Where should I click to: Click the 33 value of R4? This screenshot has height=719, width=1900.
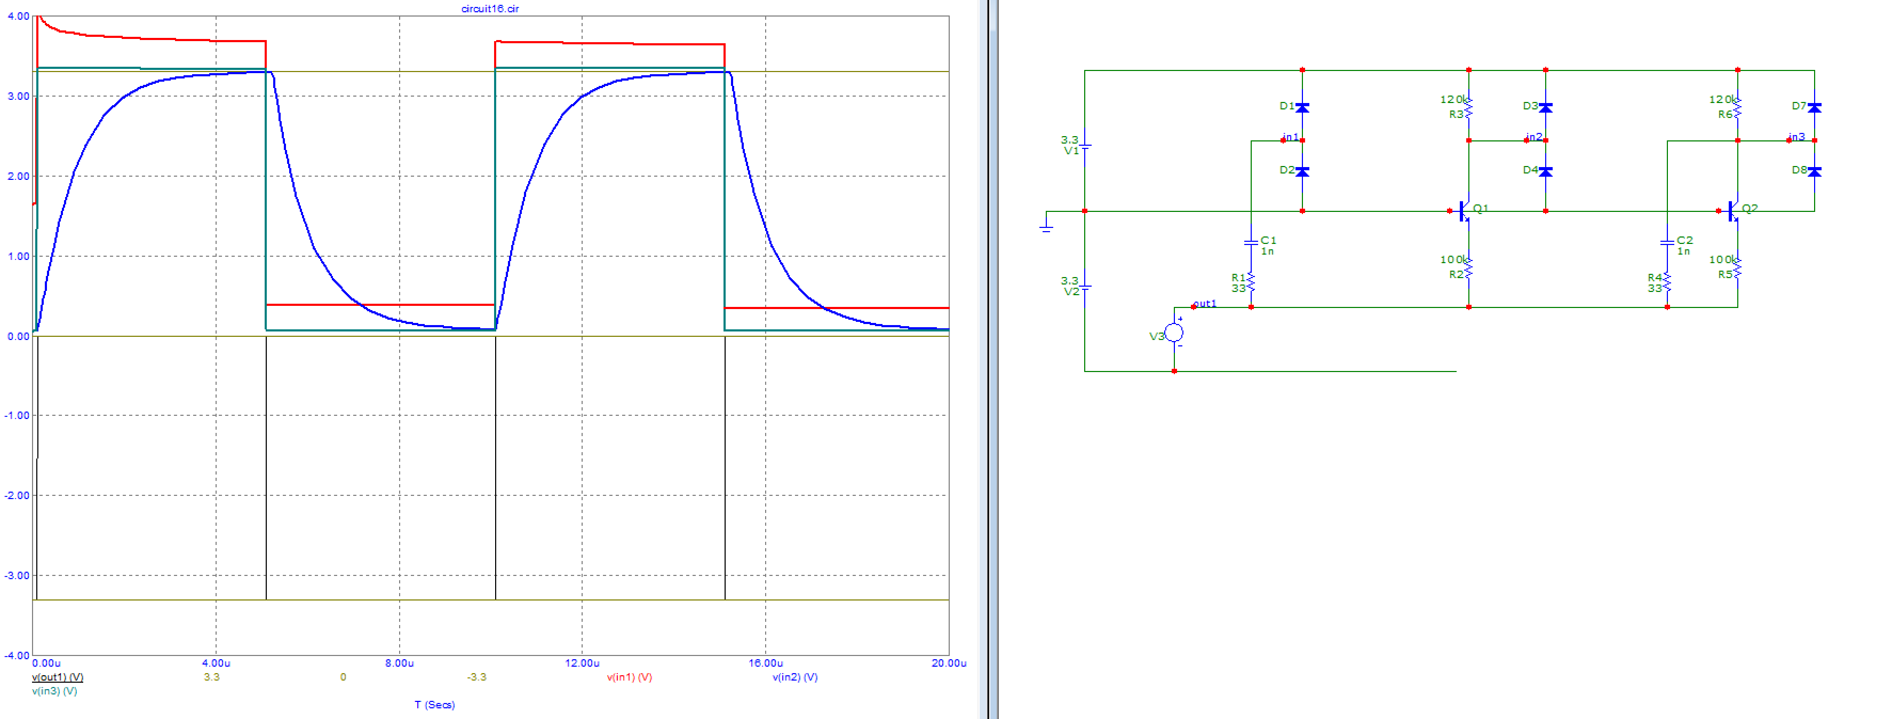[x=1655, y=288]
